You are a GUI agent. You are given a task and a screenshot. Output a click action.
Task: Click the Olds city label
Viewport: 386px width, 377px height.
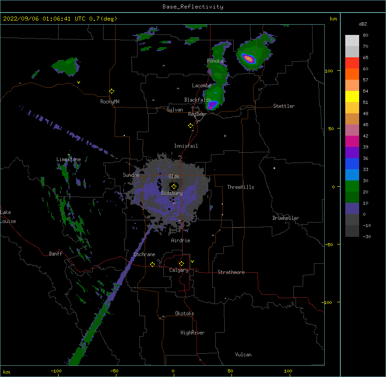(174, 176)
